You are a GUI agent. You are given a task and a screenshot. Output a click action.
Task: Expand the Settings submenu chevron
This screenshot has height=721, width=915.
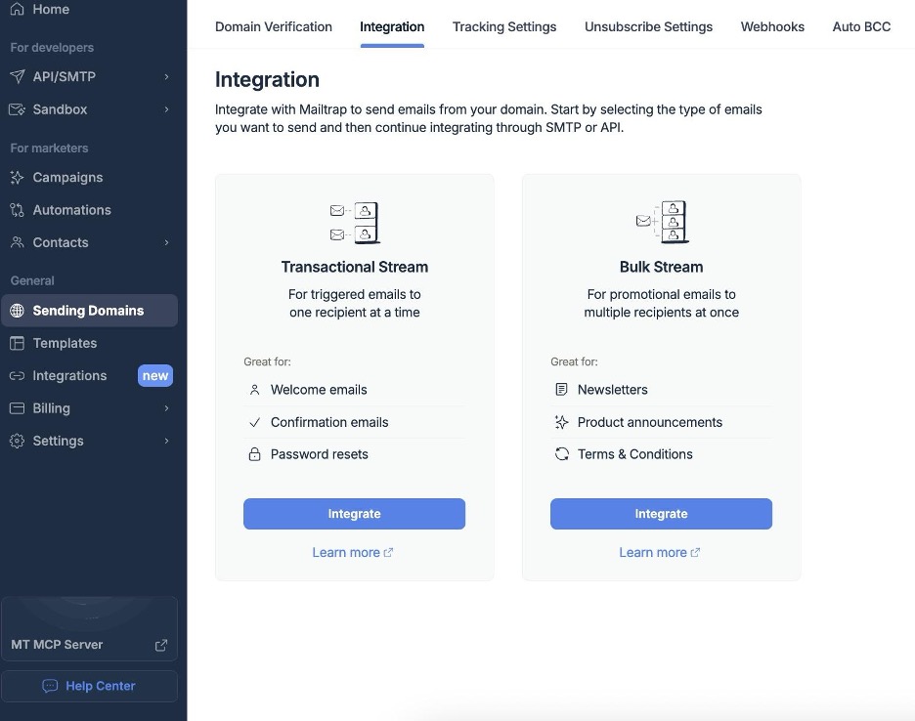(166, 441)
